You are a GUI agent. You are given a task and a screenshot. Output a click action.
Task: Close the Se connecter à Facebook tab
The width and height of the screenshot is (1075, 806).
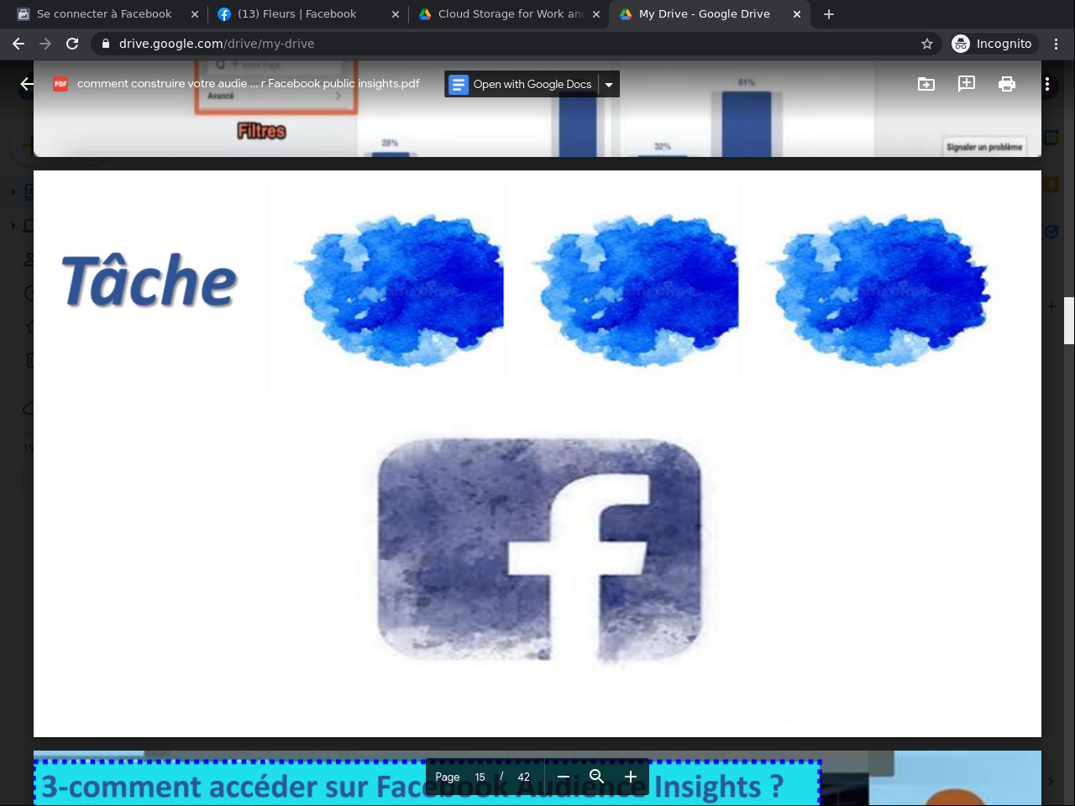click(195, 14)
